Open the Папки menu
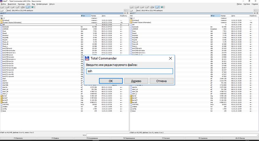 [x=239, y=4]
